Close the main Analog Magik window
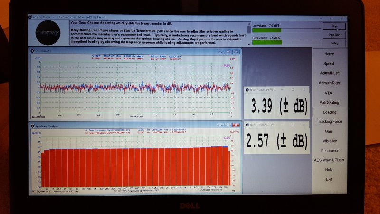The height and width of the screenshot is (214, 380). tap(342, 19)
